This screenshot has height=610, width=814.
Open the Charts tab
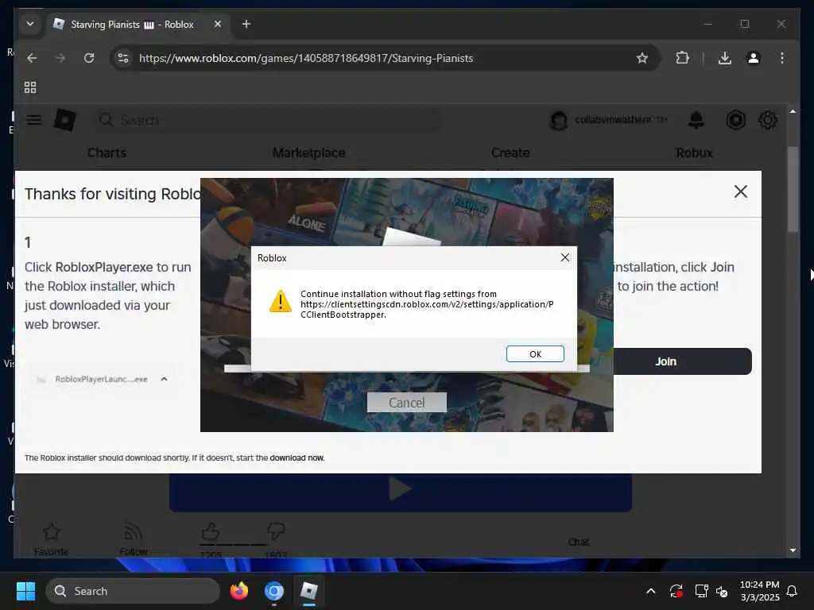[x=107, y=153]
